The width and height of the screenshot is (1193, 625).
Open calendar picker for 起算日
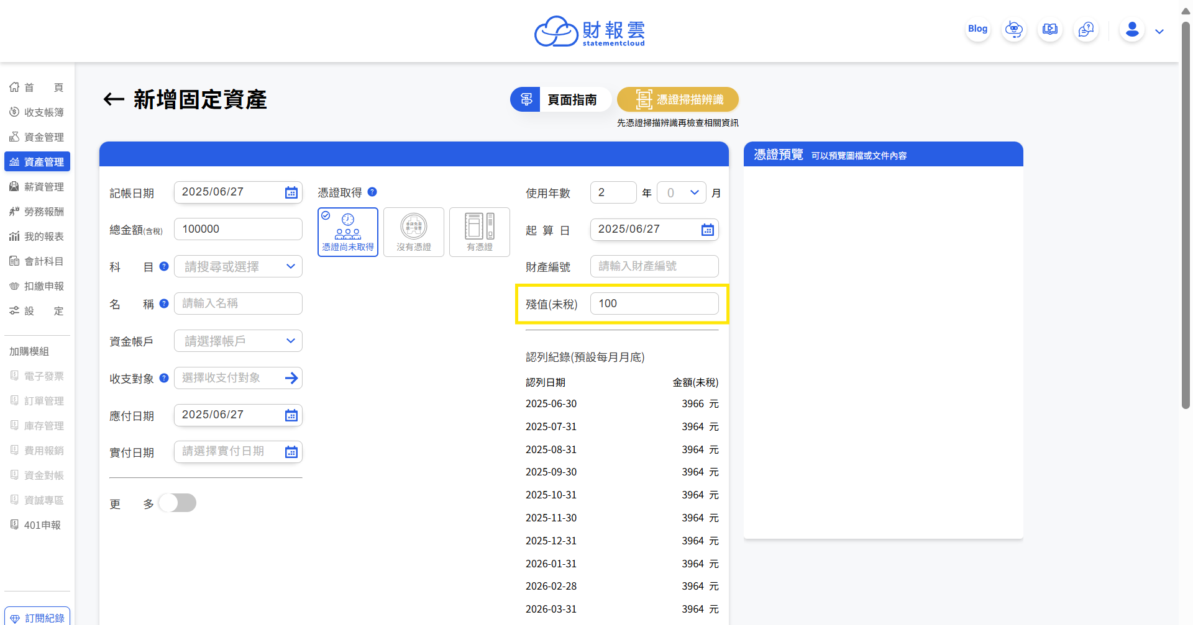pyautogui.click(x=707, y=230)
